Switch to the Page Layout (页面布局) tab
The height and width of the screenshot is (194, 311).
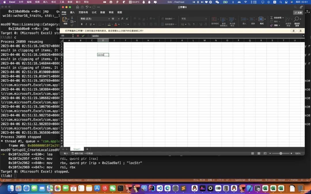(x=83, y=12)
